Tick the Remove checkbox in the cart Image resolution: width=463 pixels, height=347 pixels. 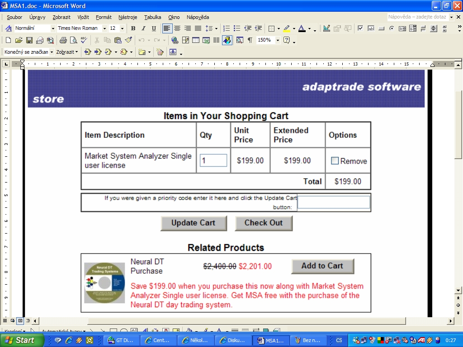[x=335, y=160]
